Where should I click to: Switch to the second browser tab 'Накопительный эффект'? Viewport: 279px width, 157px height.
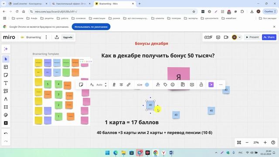(x=71, y=3)
